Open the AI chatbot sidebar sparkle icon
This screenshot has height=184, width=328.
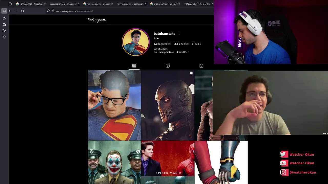point(4,18)
